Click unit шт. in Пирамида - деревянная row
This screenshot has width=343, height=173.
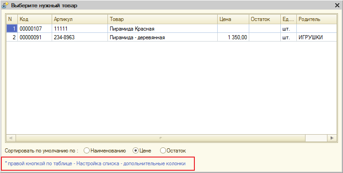(x=288, y=37)
